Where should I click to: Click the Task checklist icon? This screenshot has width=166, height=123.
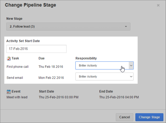(x=9, y=58)
